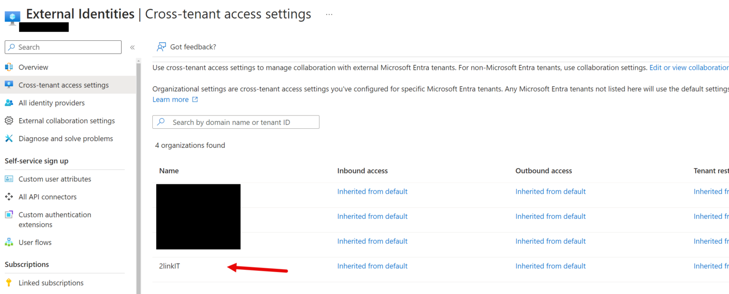Click the User flows icon
The image size is (729, 294).
click(8, 242)
